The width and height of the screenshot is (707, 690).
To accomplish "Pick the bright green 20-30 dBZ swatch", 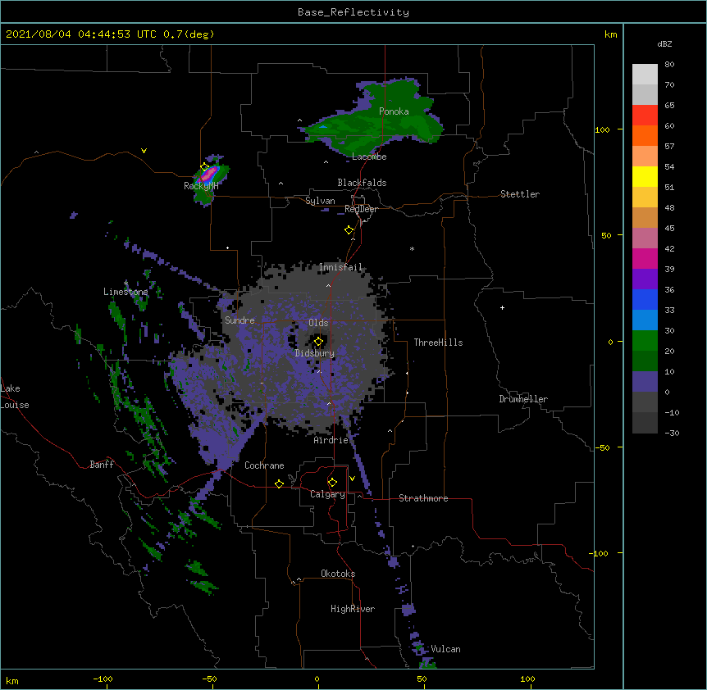I will click(645, 341).
